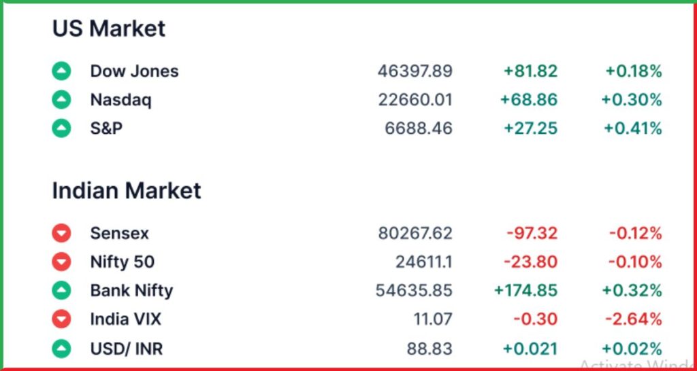Click India VIX percent change -2.64%

[x=635, y=319]
